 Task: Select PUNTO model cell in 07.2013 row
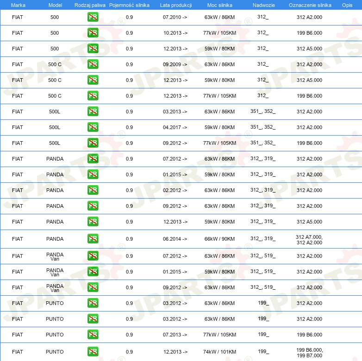pyautogui.click(x=55, y=335)
